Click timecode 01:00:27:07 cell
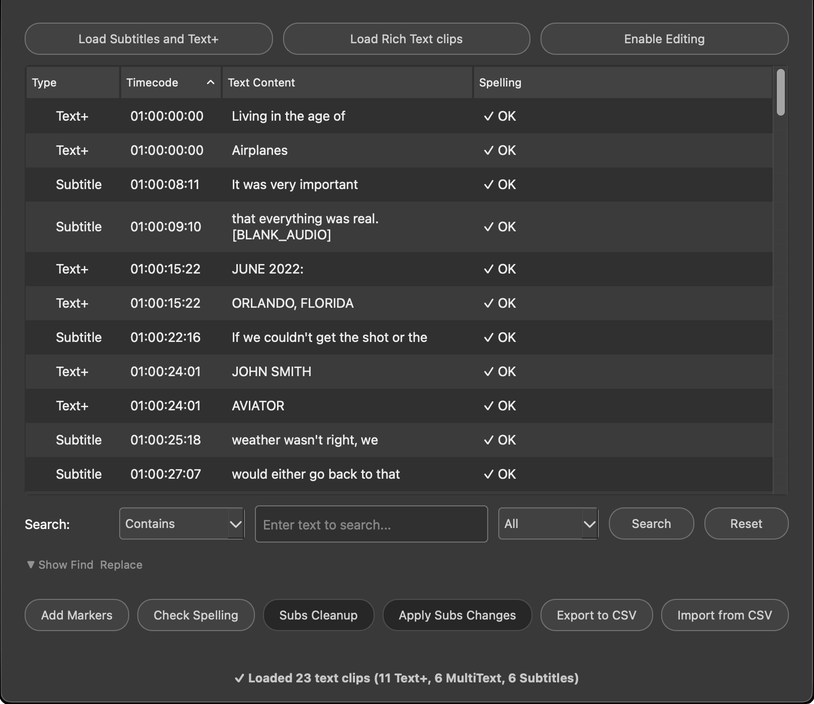 tap(165, 474)
